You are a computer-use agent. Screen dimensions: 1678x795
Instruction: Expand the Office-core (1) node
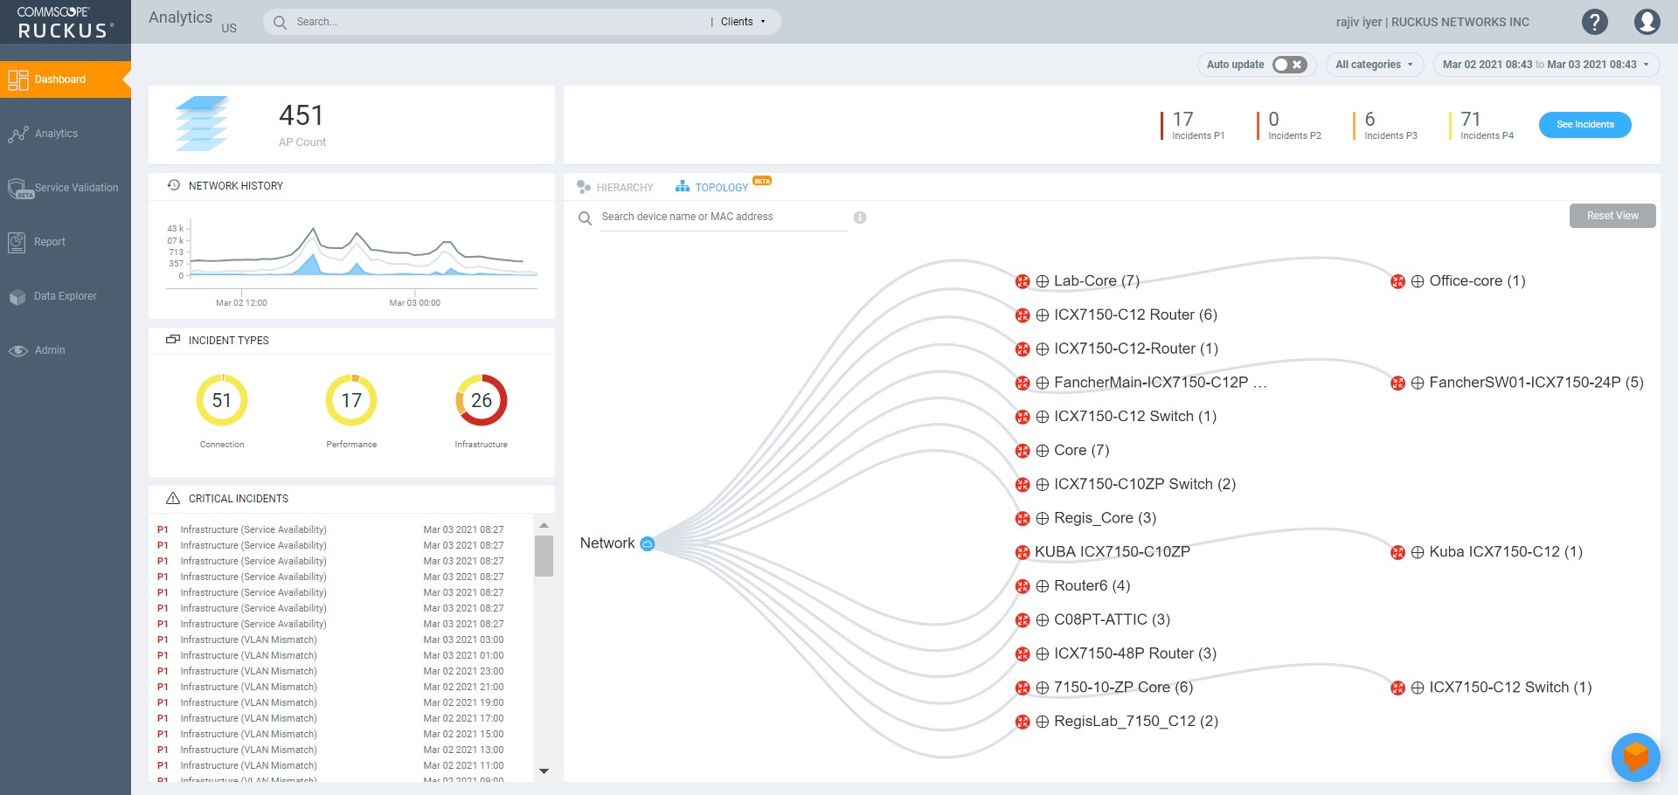click(1418, 281)
